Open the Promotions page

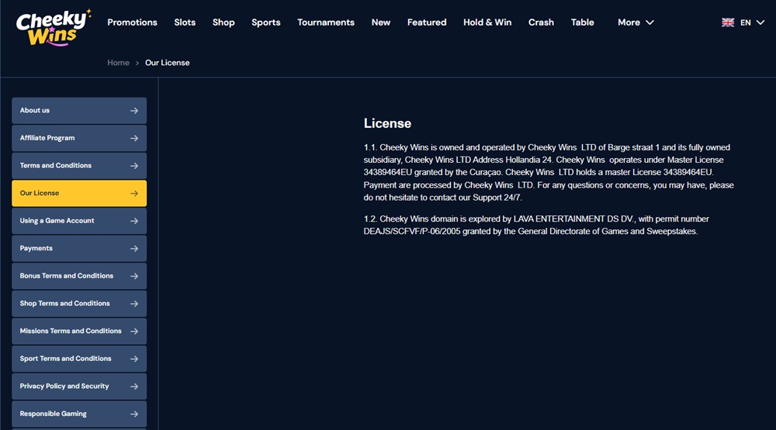pos(132,22)
